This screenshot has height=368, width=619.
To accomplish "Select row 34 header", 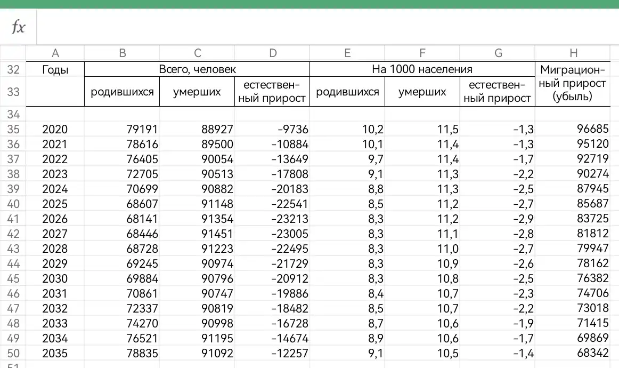I will coord(13,114).
